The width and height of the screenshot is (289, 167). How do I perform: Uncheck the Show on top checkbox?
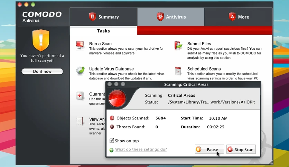[112, 141]
